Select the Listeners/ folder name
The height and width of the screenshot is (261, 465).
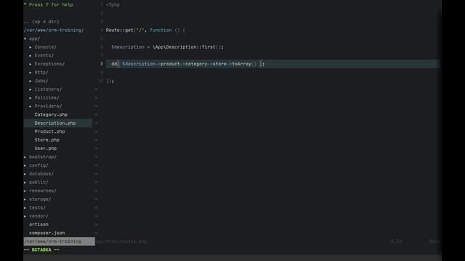tap(48, 89)
